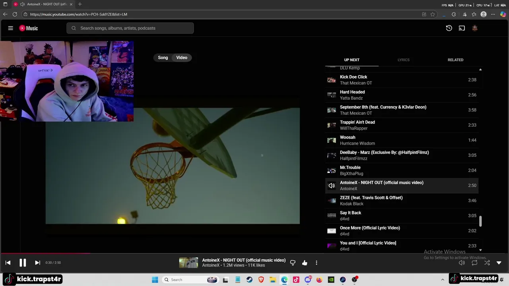The width and height of the screenshot is (509, 286).
Task: Open Firefox from the taskbar
Action: point(319,280)
